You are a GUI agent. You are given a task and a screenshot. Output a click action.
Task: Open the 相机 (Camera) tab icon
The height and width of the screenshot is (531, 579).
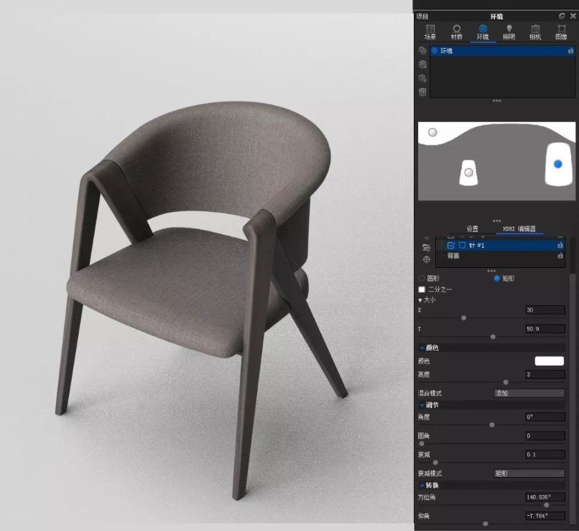(x=535, y=32)
